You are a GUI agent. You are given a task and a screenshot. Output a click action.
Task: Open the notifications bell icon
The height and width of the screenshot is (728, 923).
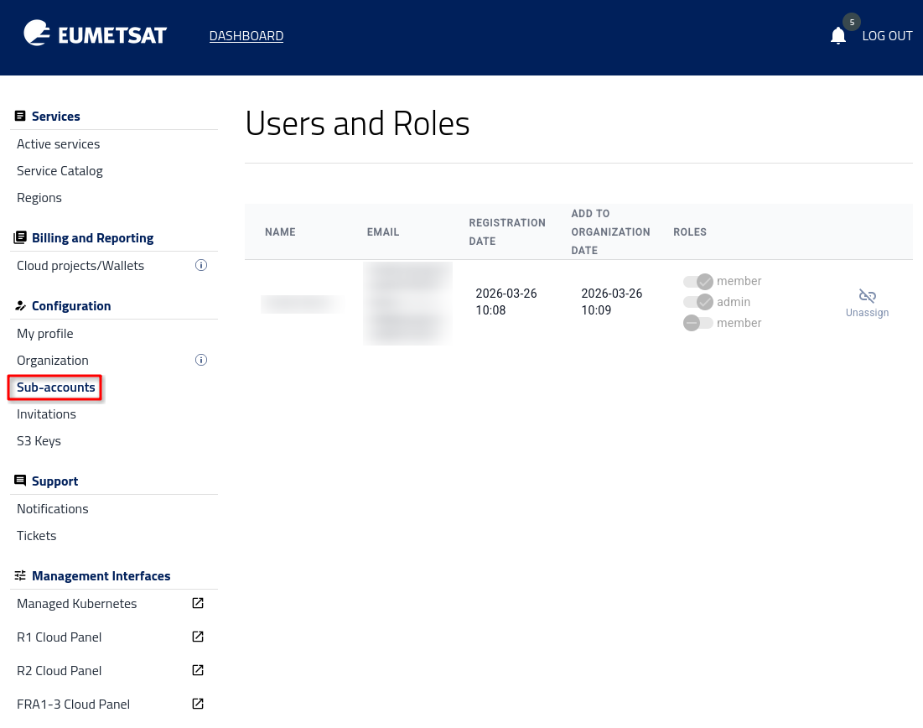tap(837, 36)
